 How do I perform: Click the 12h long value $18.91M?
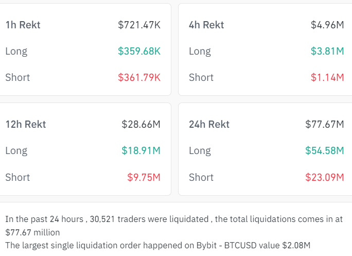click(x=141, y=150)
